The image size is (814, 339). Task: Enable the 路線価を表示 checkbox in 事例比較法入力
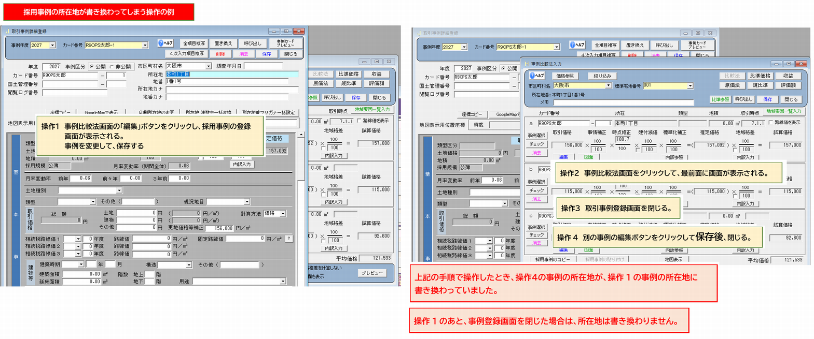[x=770, y=123]
